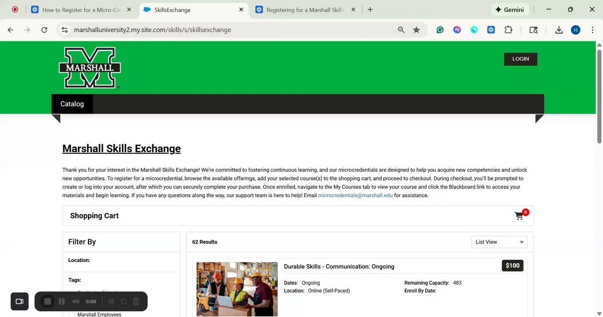Click the scrollbar up arrow
This screenshot has width=603, height=317.
click(x=599, y=45)
